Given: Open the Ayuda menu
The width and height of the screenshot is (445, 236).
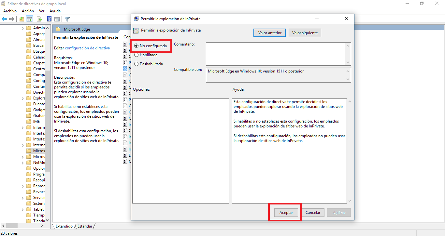Looking at the screenshot, I should [x=55, y=11].
